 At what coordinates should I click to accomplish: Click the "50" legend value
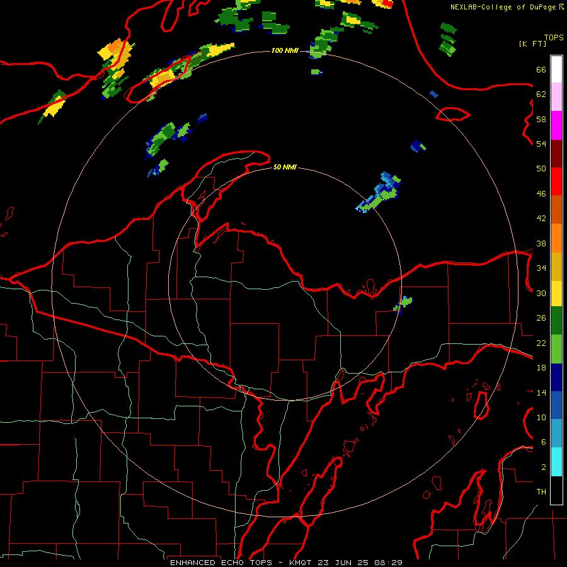541,169
